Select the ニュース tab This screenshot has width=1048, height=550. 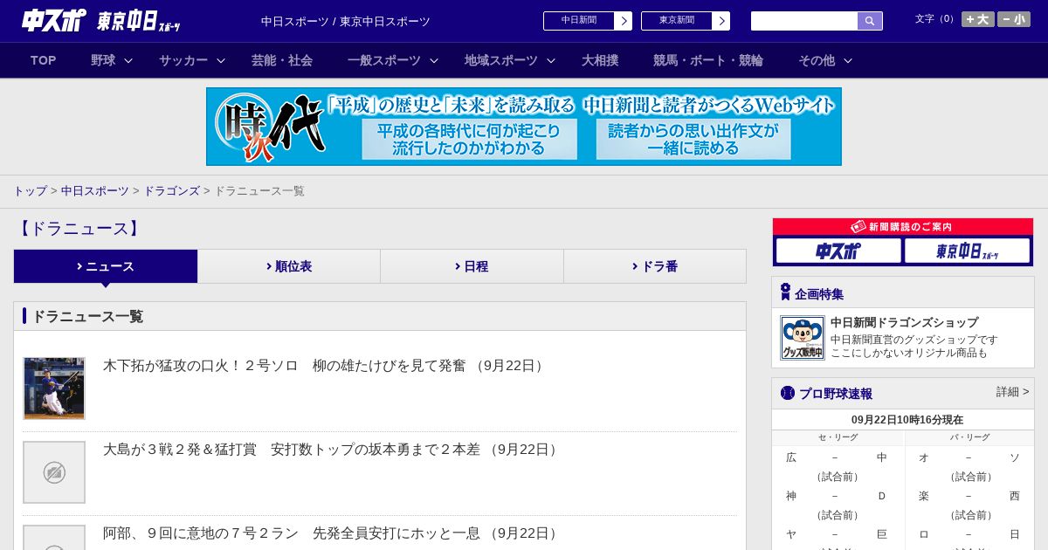click(x=106, y=266)
